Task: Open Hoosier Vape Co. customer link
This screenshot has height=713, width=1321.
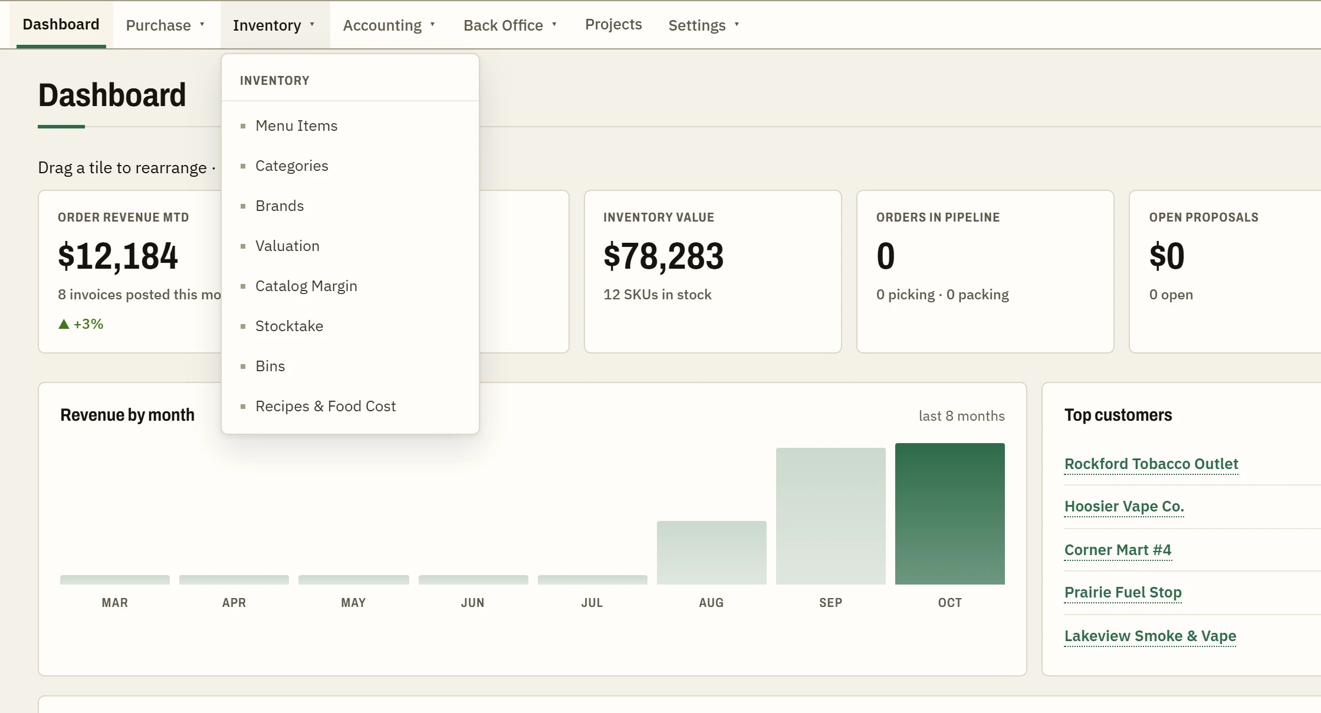Action: coord(1124,506)
